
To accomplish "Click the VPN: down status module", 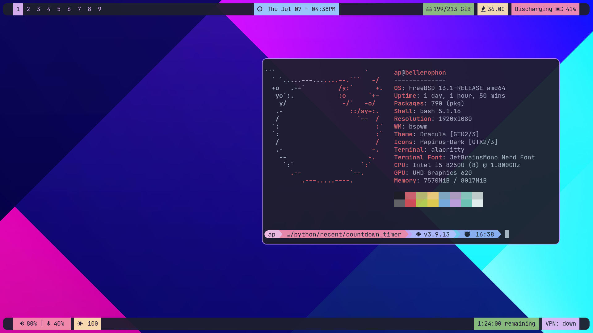I will (560, 324).
